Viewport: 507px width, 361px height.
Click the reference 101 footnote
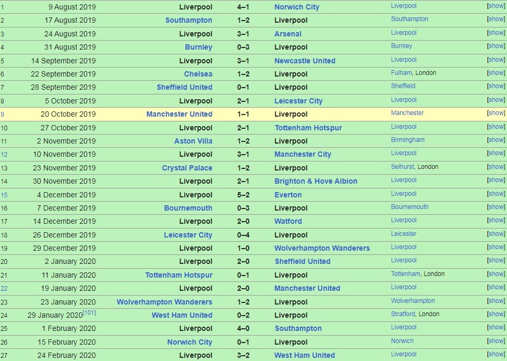tap(89, 313)
